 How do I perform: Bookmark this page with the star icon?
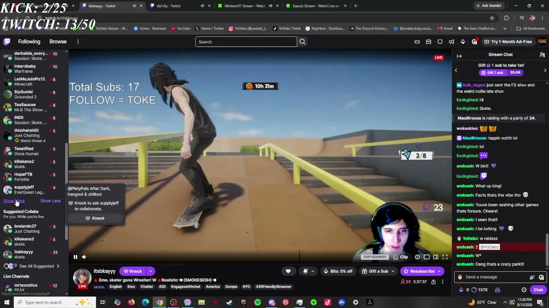(x=492, y=18)
